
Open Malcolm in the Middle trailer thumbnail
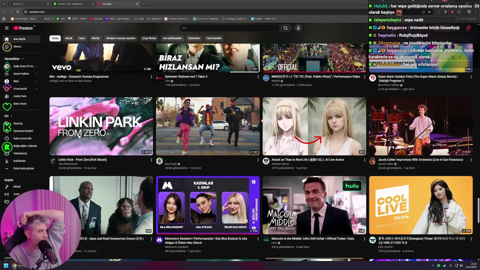(x=314, y=205)
